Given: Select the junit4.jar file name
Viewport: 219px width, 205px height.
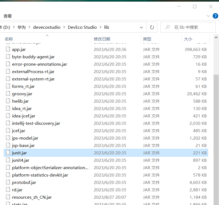Looking at the screenshot, I should (21, 160).
